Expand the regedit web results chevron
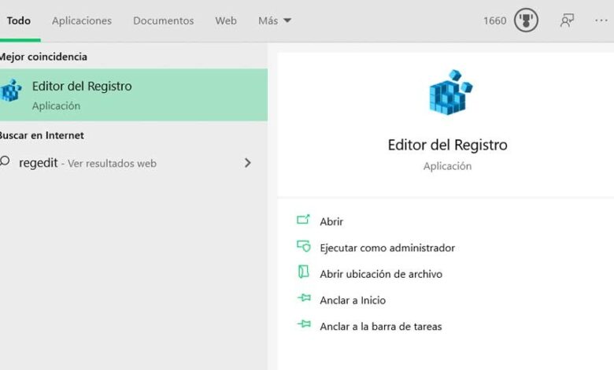614x370 pixels. click(x=247, y=163)
